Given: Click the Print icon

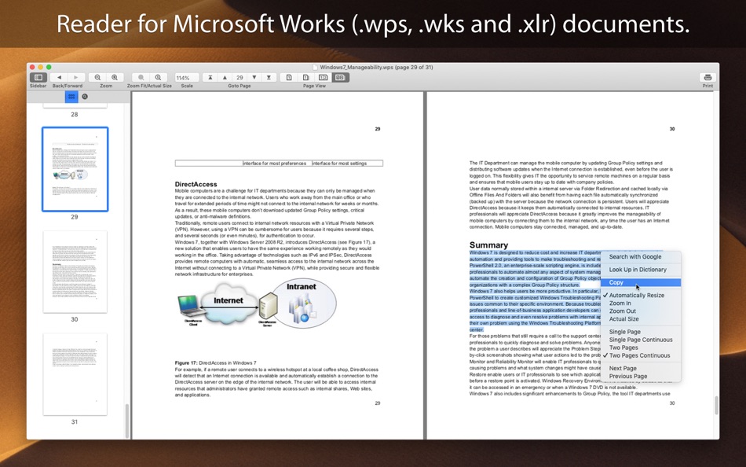Looking at the screenshot, I should [x=708, y=77].
